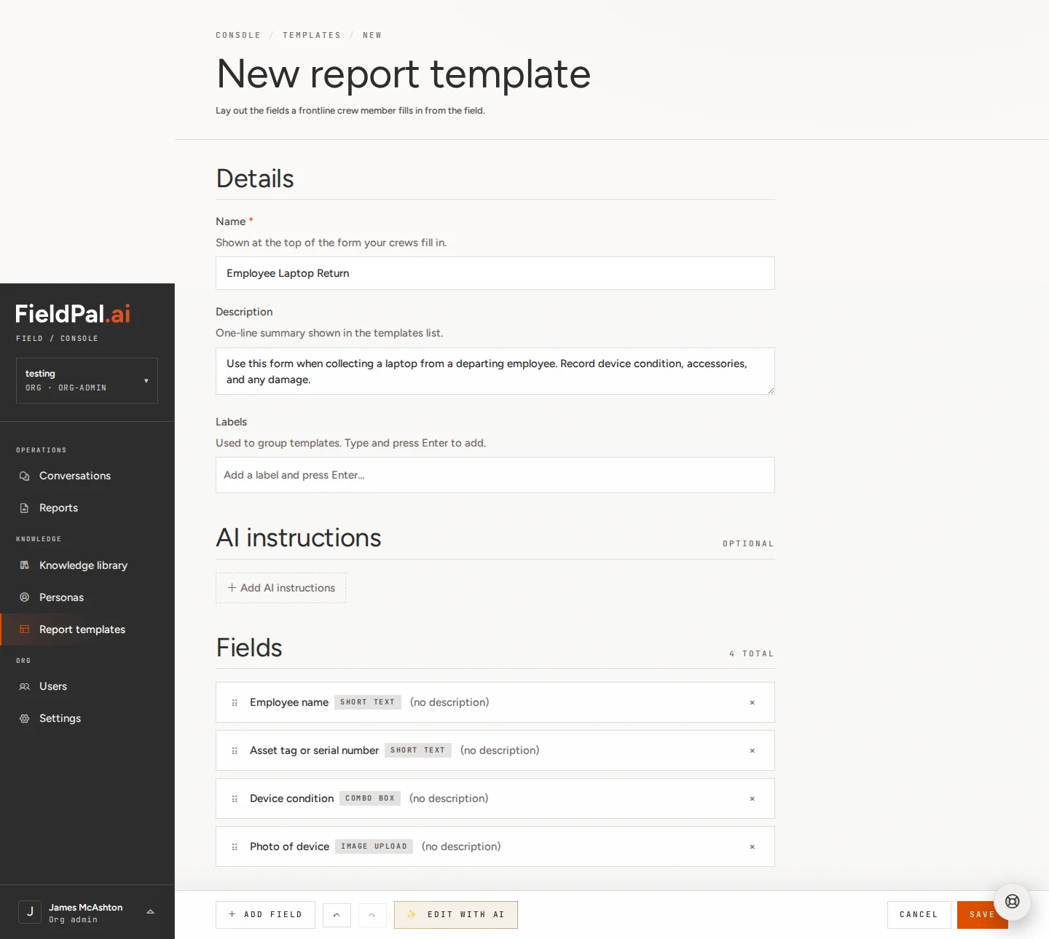Focus the template Name input field
The height and width of the screenshot is (939, 1049).
point(495,273)
